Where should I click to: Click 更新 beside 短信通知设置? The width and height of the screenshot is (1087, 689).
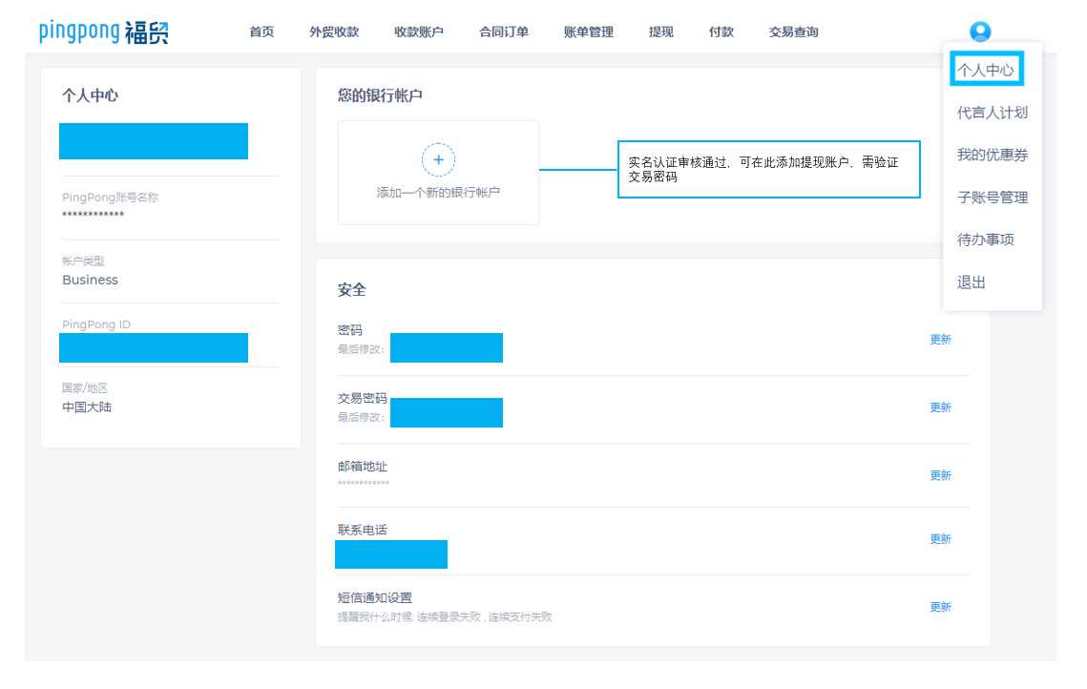coord(939,606)
